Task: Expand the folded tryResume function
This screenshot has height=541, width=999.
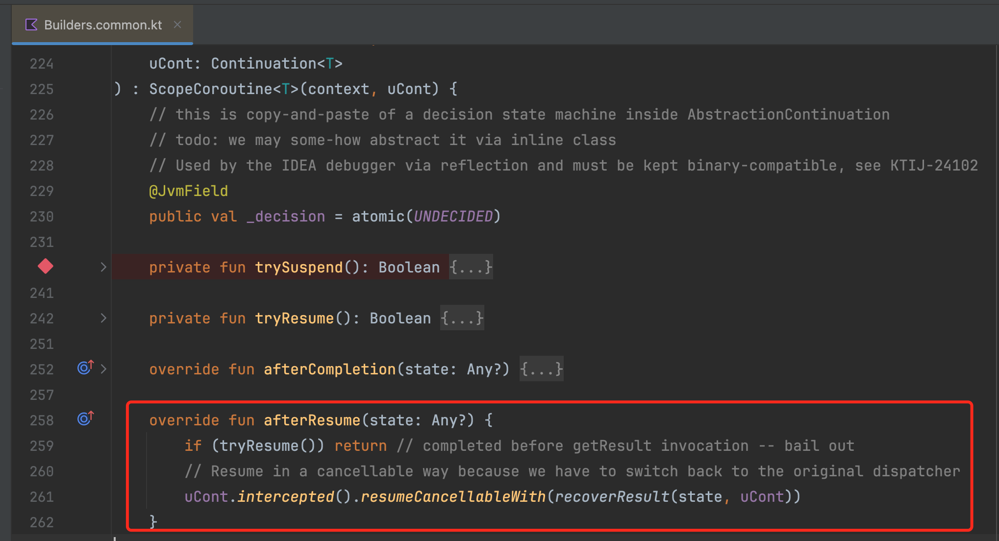Action: tap(103, 318)
